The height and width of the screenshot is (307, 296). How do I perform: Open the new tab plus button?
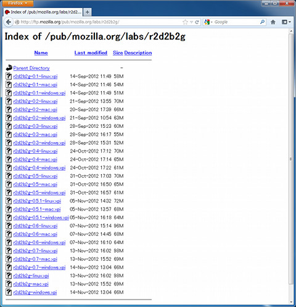(88, 12)
